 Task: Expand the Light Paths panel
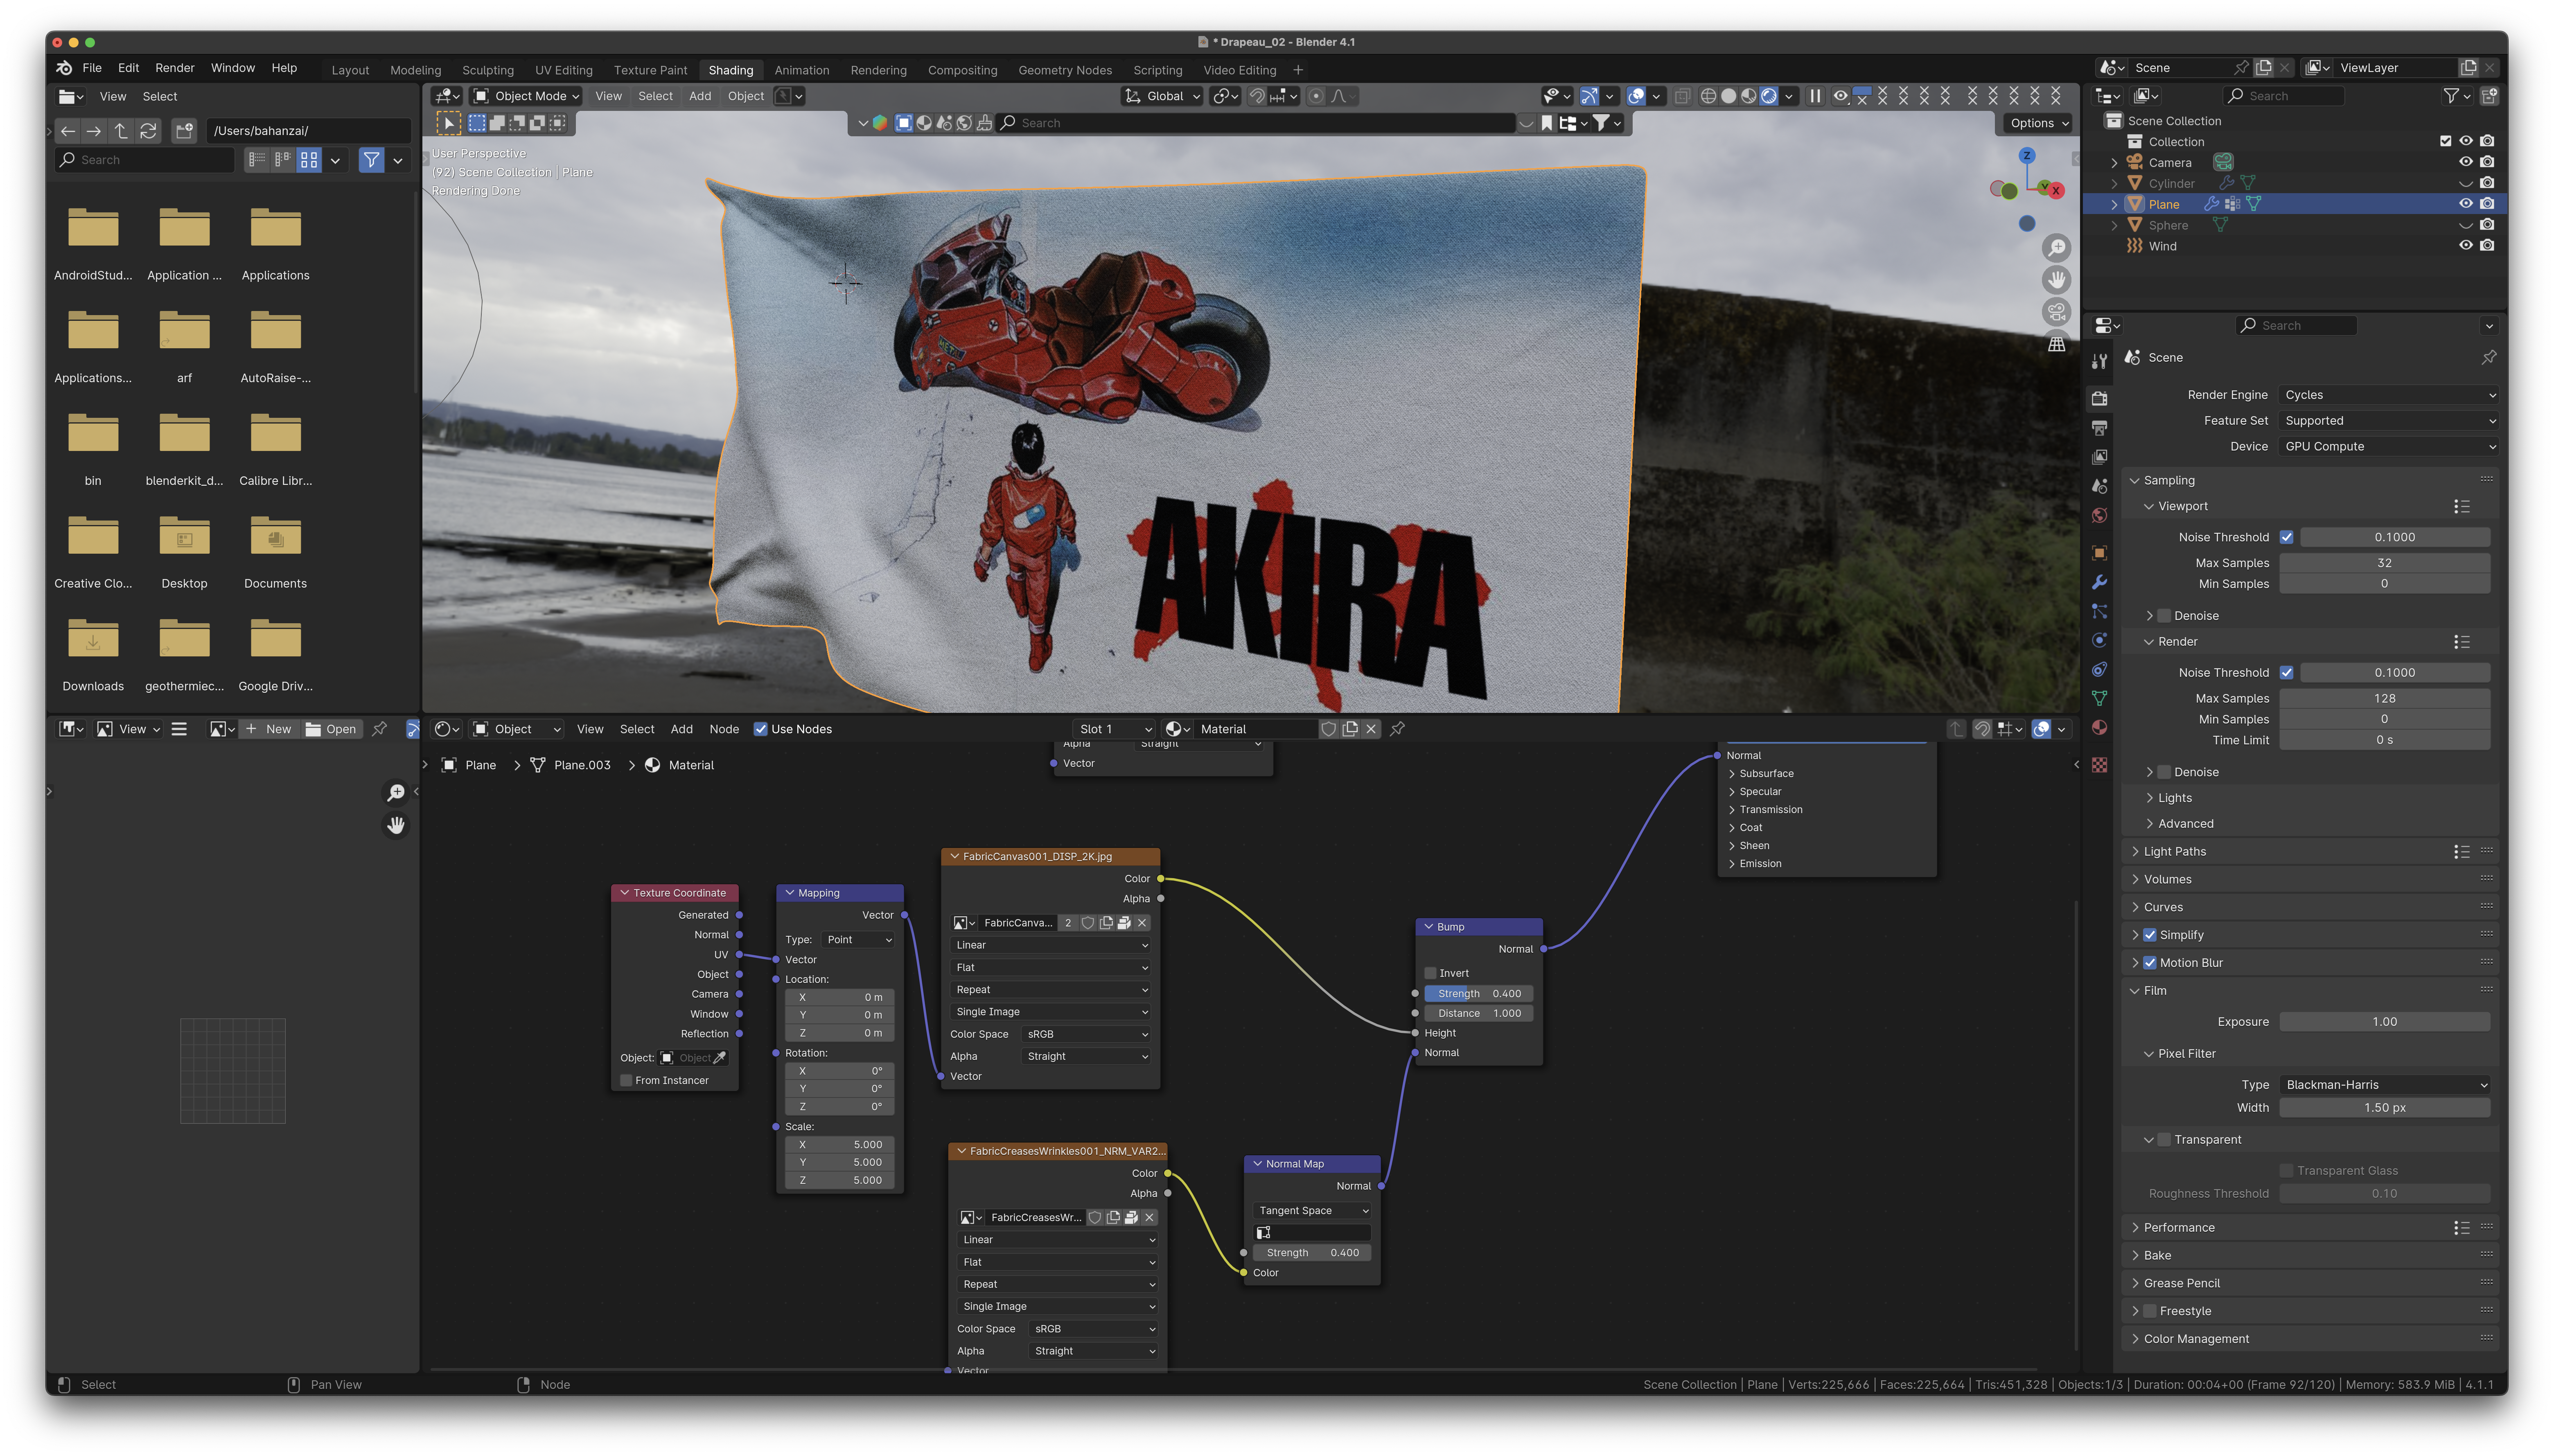(2175, 852)
